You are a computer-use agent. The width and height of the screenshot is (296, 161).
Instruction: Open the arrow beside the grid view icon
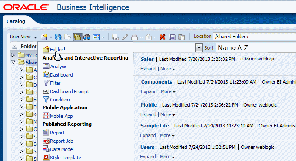(x=103, y=37)
